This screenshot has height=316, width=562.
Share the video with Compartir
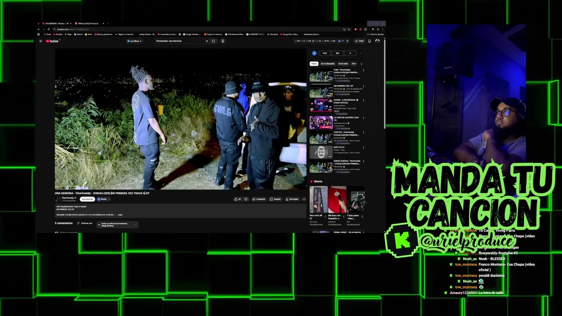coord(259,199)
